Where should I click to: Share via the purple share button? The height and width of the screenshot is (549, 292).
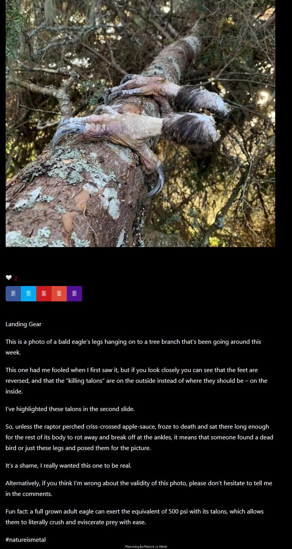coord(74,294)
